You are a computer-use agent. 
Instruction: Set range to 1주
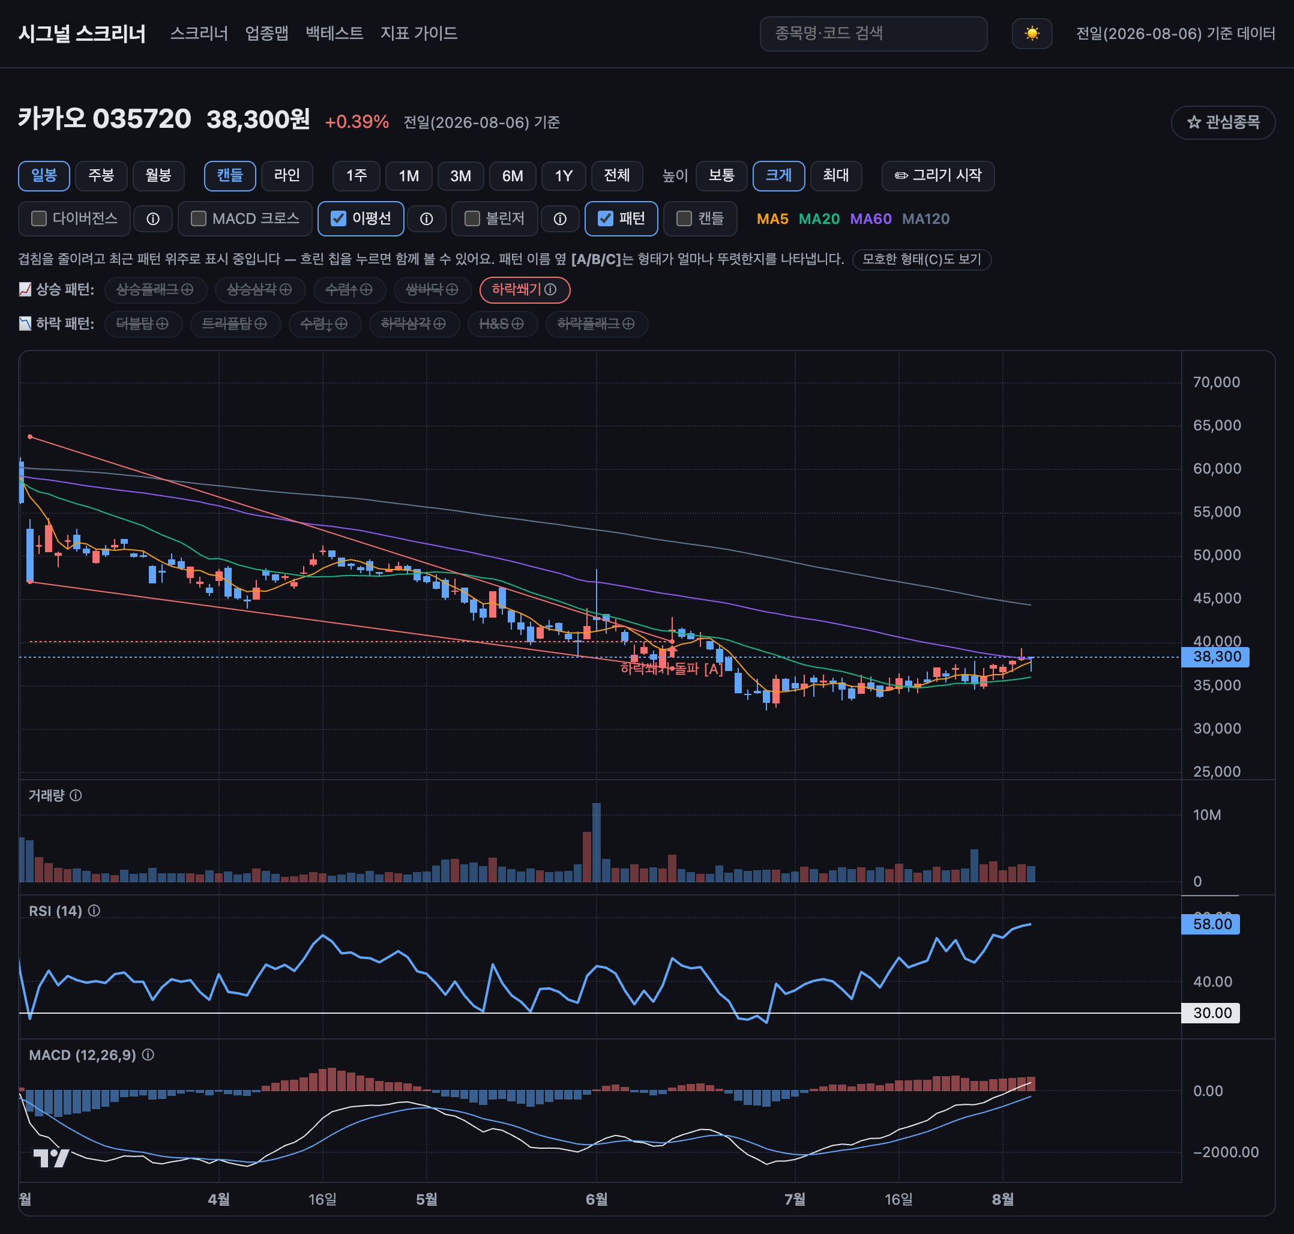pyautogui.click(x=357, y=176)
